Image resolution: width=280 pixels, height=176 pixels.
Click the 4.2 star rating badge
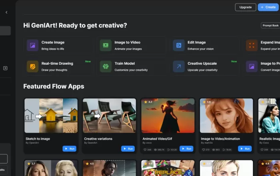tap(148, 102)
